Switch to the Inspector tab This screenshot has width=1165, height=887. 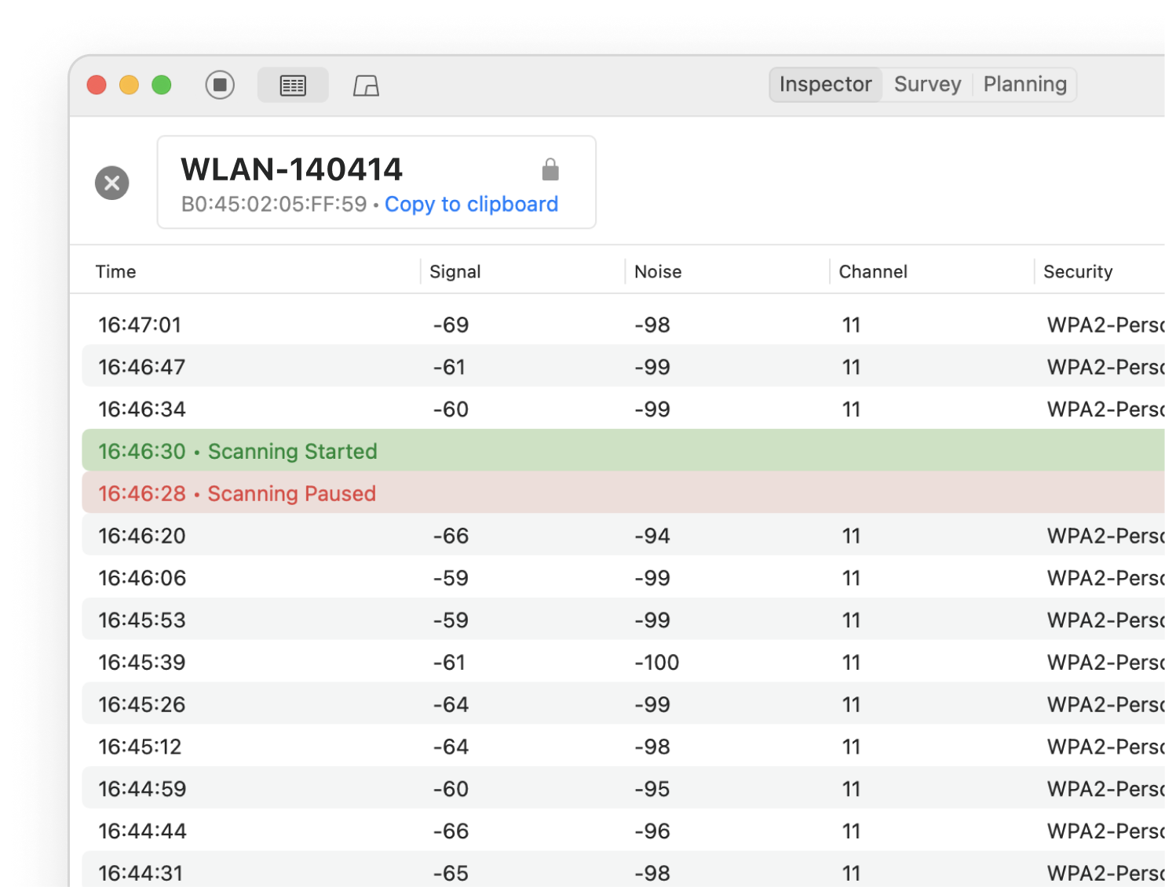[x=825, y=85]
